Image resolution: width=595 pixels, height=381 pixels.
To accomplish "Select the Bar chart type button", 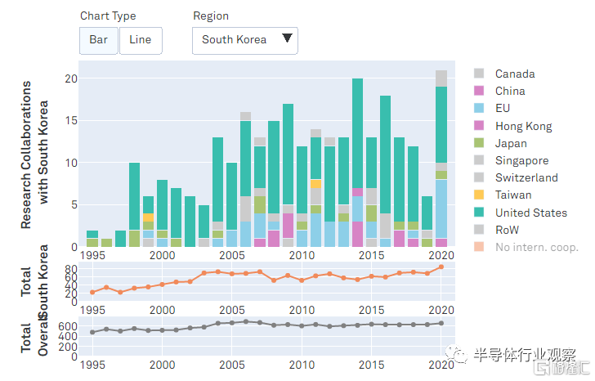I will click(x=98, y=40).
